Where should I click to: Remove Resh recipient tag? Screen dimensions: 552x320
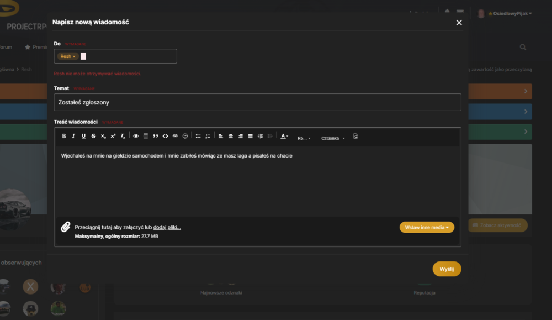coord(74,57)
